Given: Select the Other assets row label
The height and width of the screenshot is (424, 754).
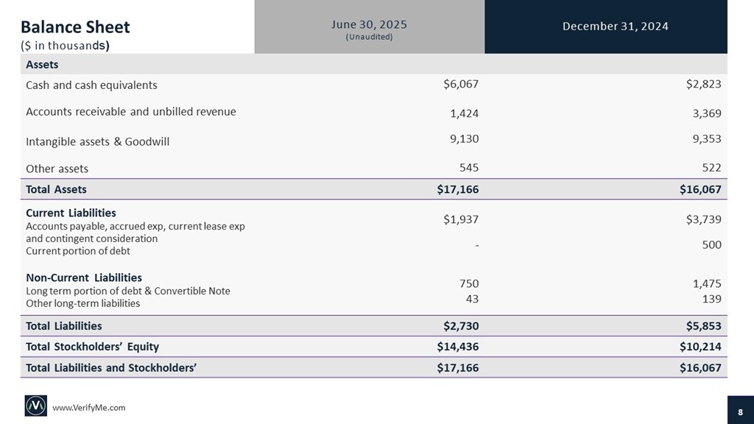Looking at the screenshot, I should click(57, 169).
